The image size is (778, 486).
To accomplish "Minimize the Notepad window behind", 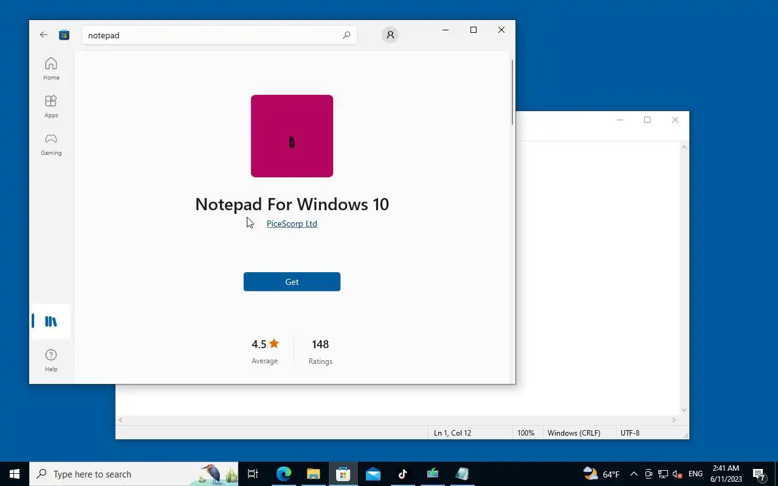I will [620, 120].
